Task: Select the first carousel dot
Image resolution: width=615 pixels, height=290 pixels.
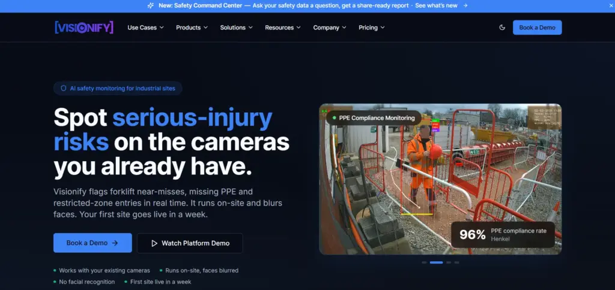Action: tap(424, 262)
